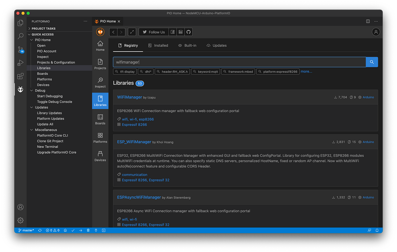The width and height of the screenshot is (397, 252).
Task: Open the WiFiManager library by tzapu
Action: click(x=130, y=97)
